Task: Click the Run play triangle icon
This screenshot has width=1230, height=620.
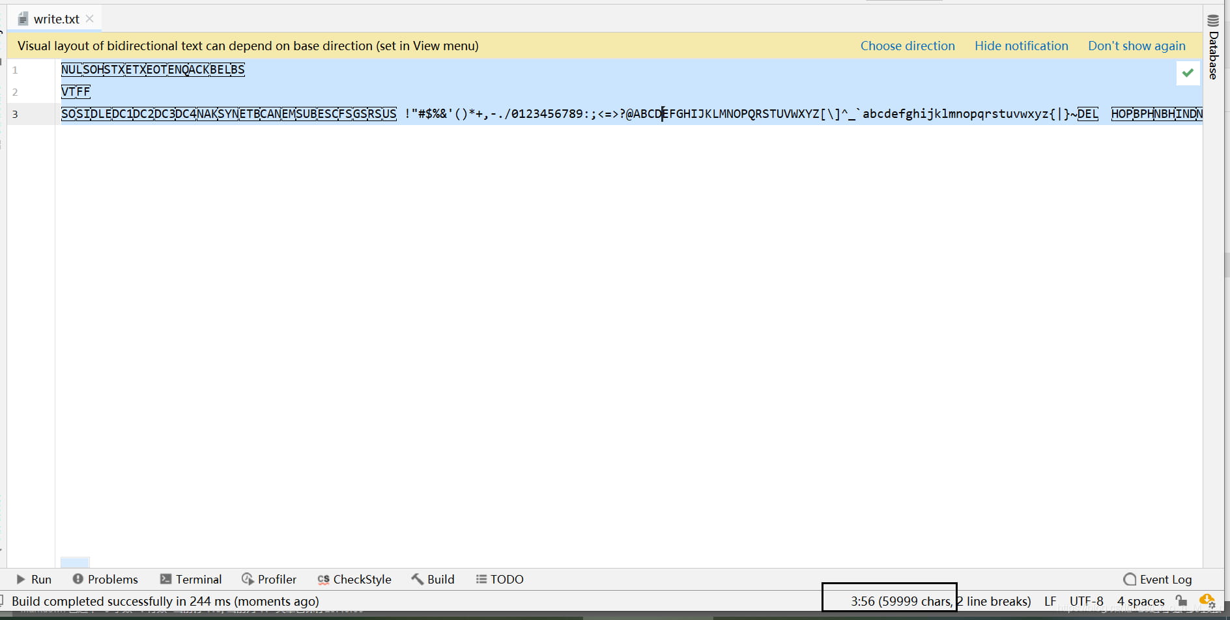Action: click(21, 579)
